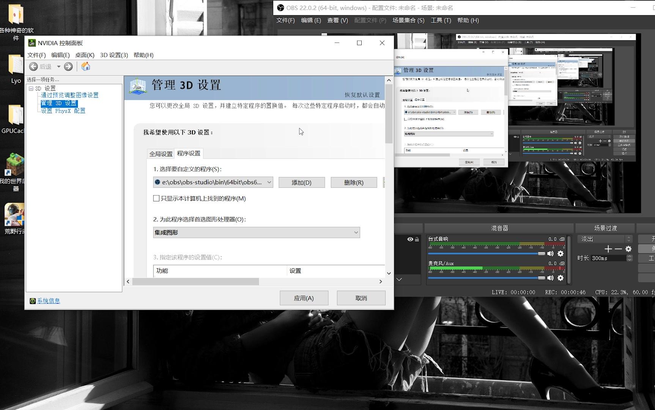
Task: Open 桌面(K) menu in NVIDIA panel
Action: 85,55
